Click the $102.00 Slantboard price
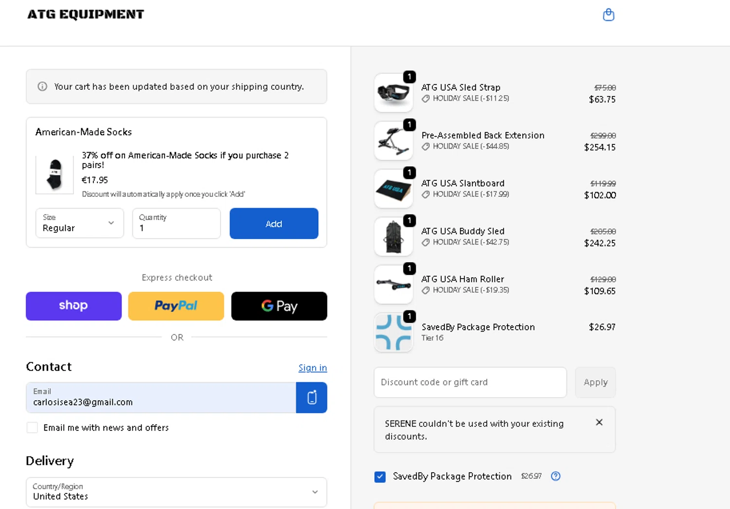The image size is (730, 509). pos(600,195)
